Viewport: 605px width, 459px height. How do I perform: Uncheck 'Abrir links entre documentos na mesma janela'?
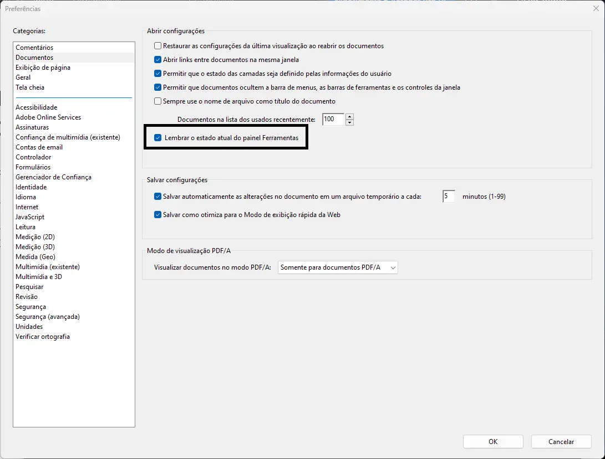158,60
